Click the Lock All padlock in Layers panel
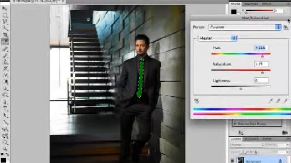Screen dimensions: 291x163 tap(256, 152)
